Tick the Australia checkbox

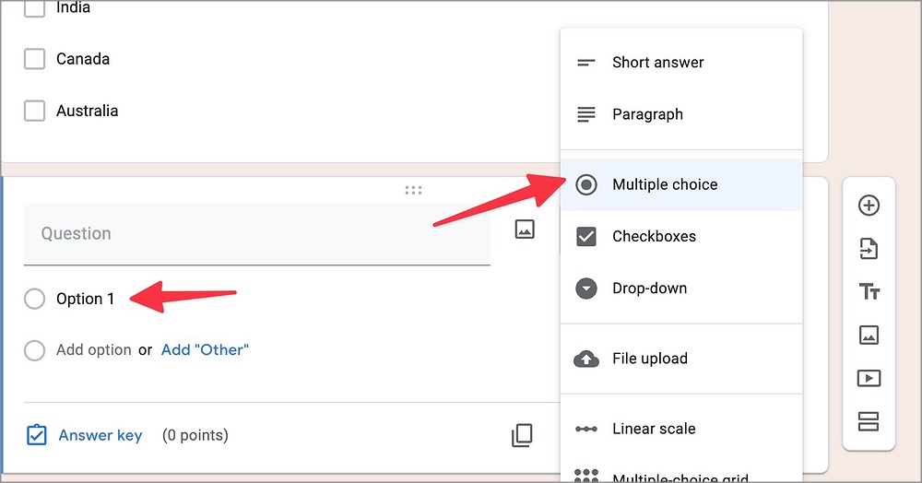(34, 111)
